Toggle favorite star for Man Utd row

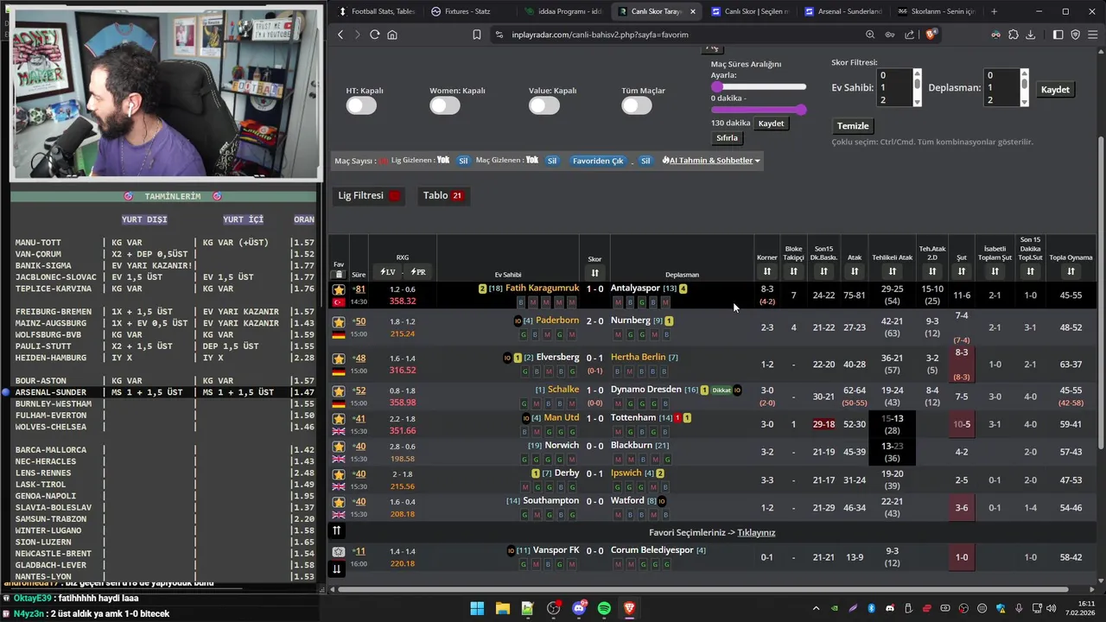(x=339, y=419)
